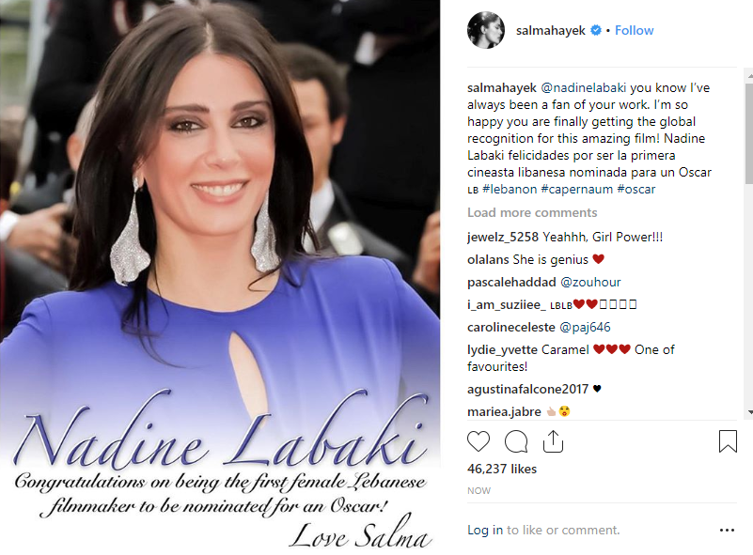This screenshot has height=555, width=753.
Task: Like the post with the heart icon
Action: click(478, 441)
